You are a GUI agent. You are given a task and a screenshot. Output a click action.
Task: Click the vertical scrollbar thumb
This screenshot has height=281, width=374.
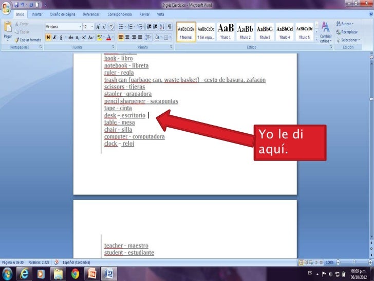click(x=371, y=99)
